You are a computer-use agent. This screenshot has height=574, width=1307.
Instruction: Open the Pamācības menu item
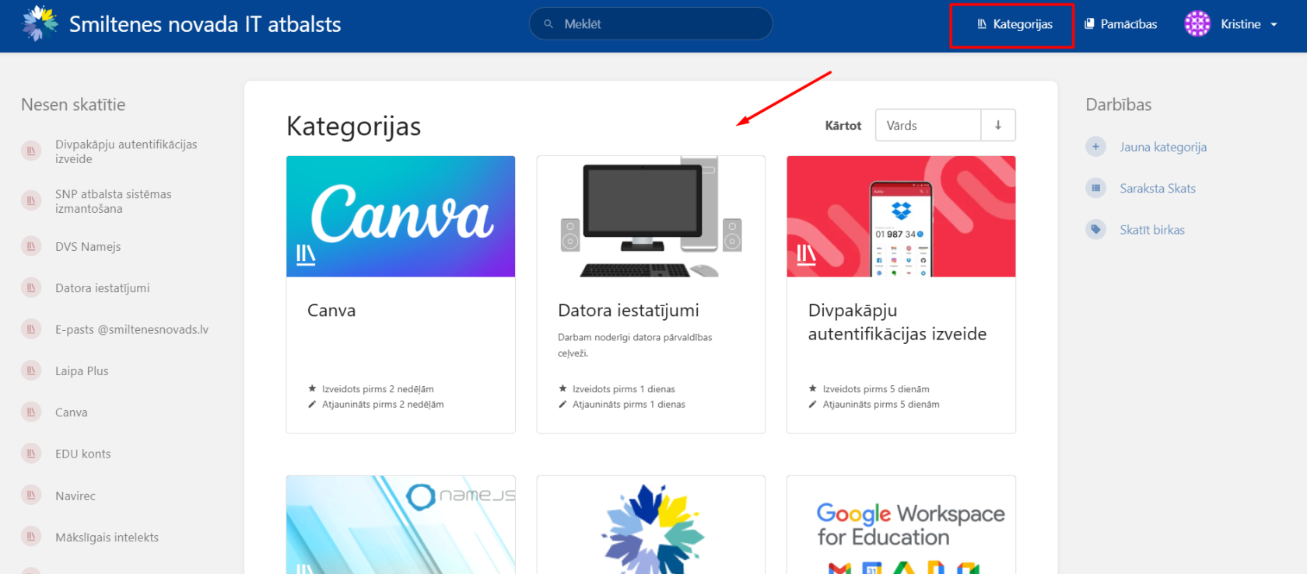point(1120,24)
